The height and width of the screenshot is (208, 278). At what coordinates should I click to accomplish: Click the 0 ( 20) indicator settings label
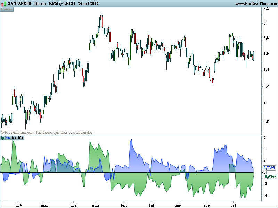point(17,138)
